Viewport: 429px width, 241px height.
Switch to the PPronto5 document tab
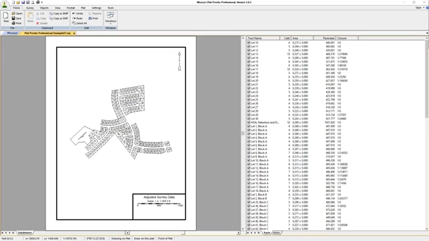(x=12, y=34)
